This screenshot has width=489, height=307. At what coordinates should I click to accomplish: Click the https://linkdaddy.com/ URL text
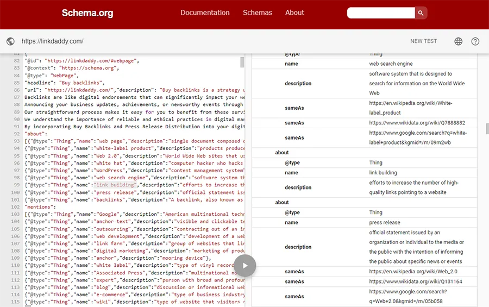tap(52, 41)
